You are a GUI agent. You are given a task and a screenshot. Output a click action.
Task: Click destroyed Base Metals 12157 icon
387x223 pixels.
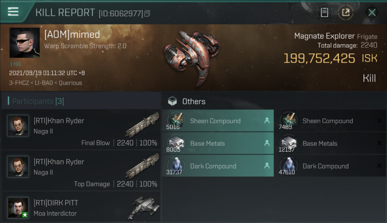(288, 143)
